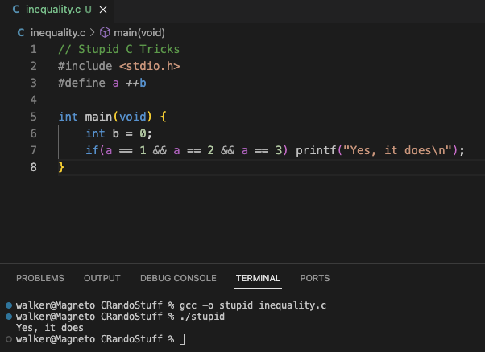Click line number 4 in gutter
The width and height of the screenshot is (485, 352).
point(33,100)
